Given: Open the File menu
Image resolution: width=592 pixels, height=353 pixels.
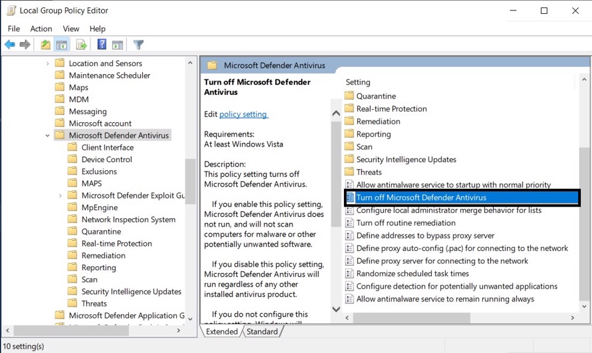Looking at the screenshot, I should click(14, 29).
